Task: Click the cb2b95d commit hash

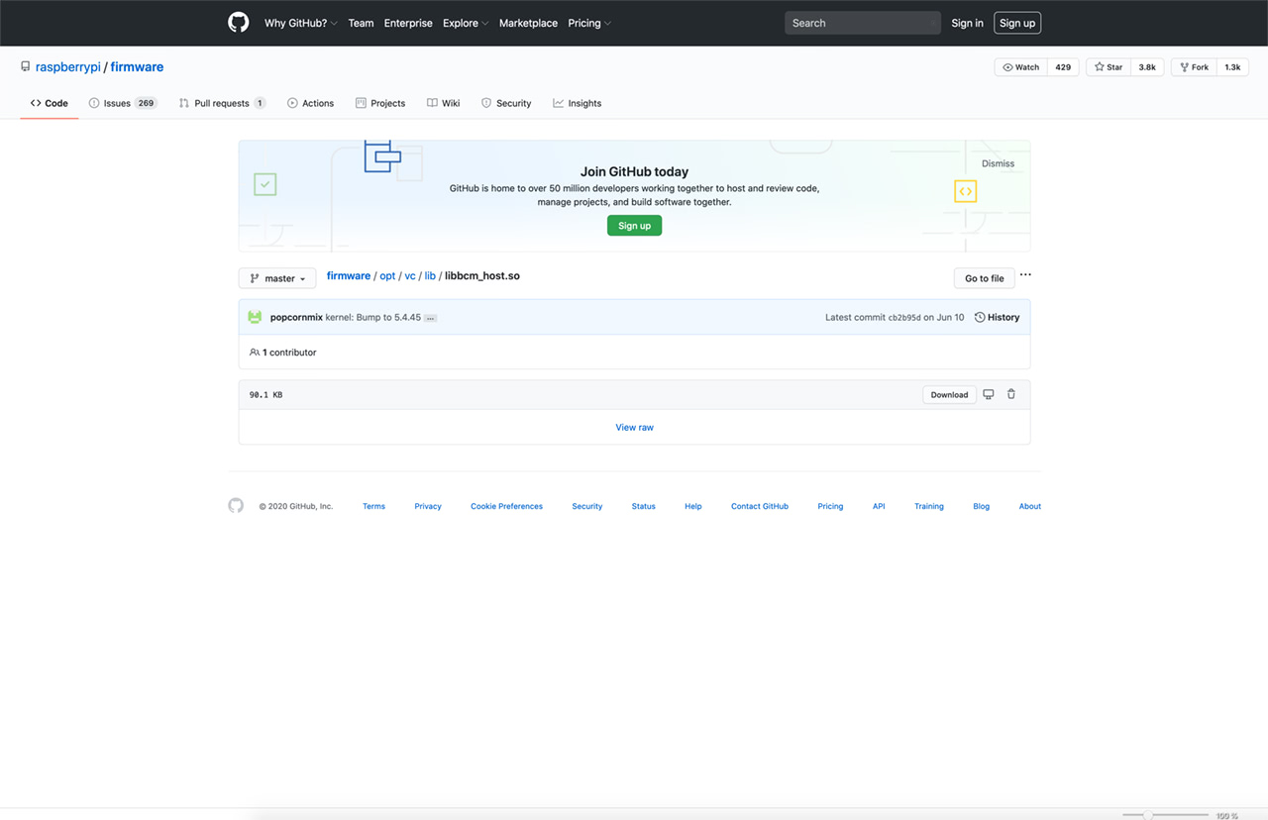Action: click(904, 318)
